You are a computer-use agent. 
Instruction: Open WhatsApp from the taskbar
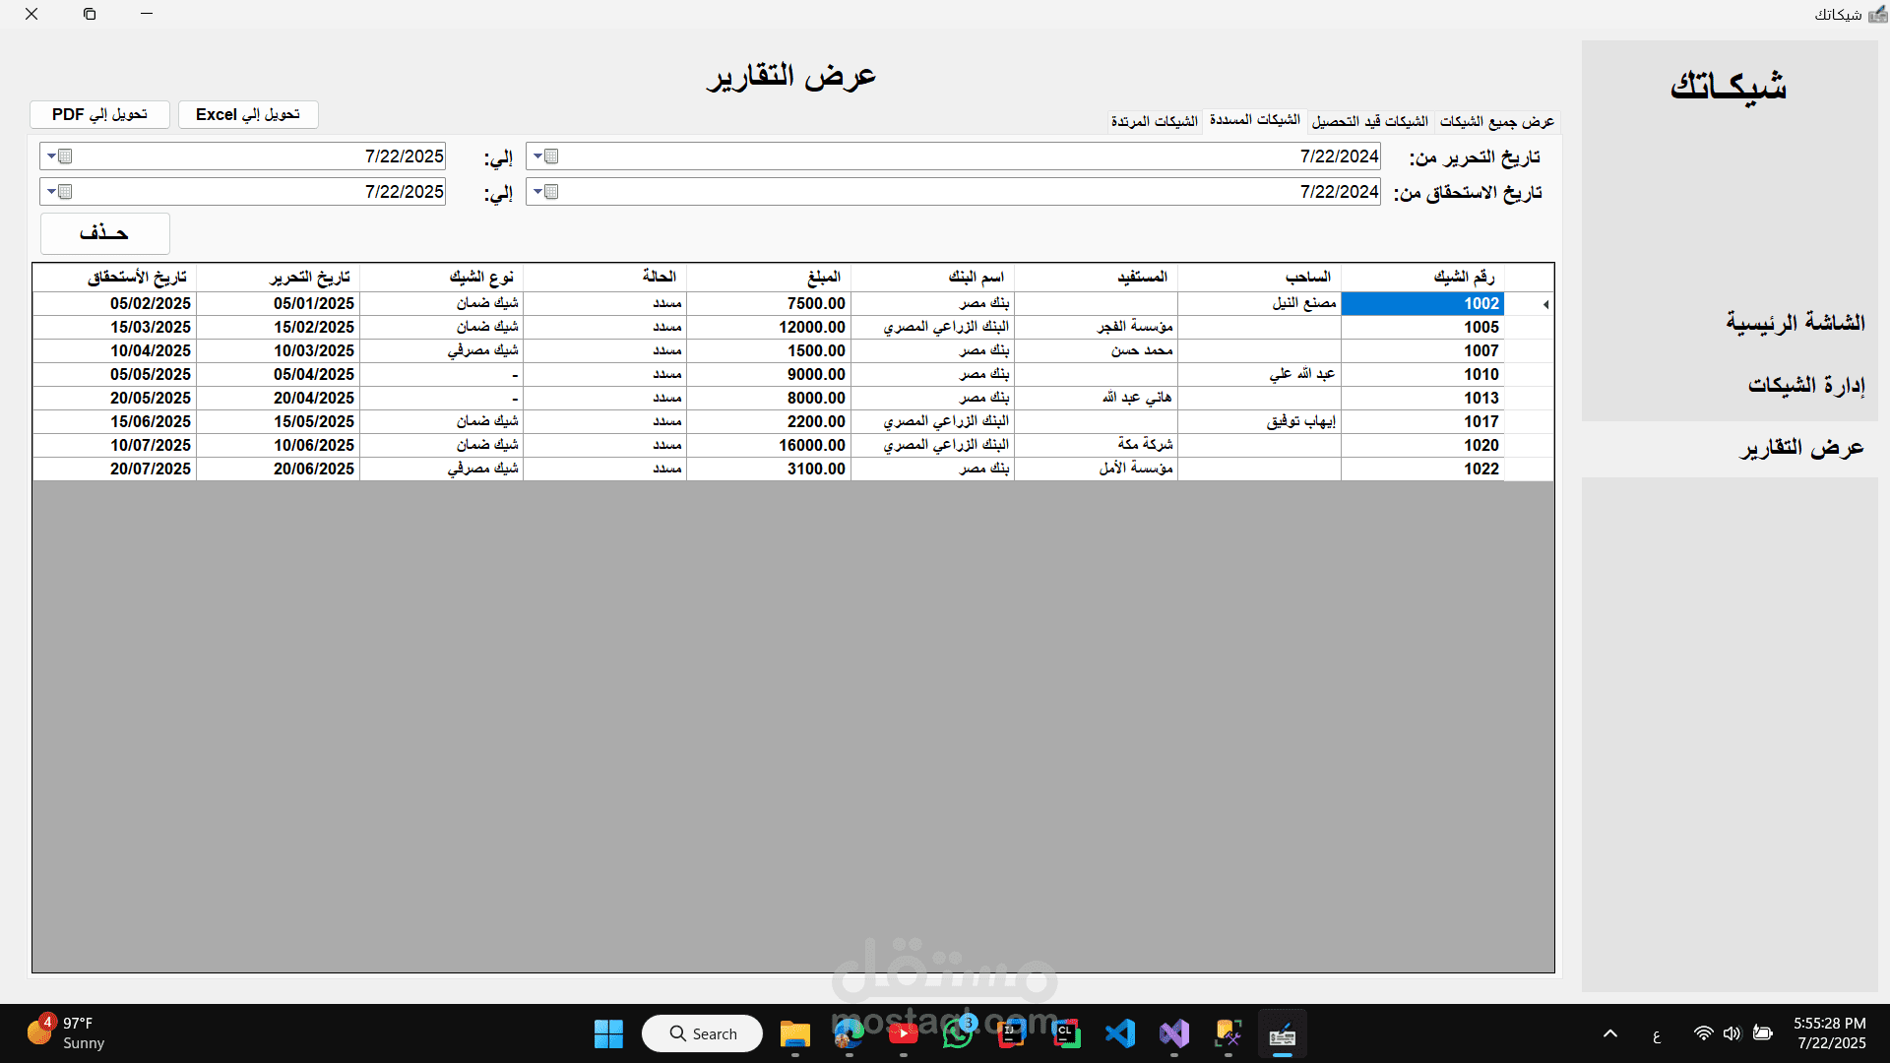(957, 1033)
